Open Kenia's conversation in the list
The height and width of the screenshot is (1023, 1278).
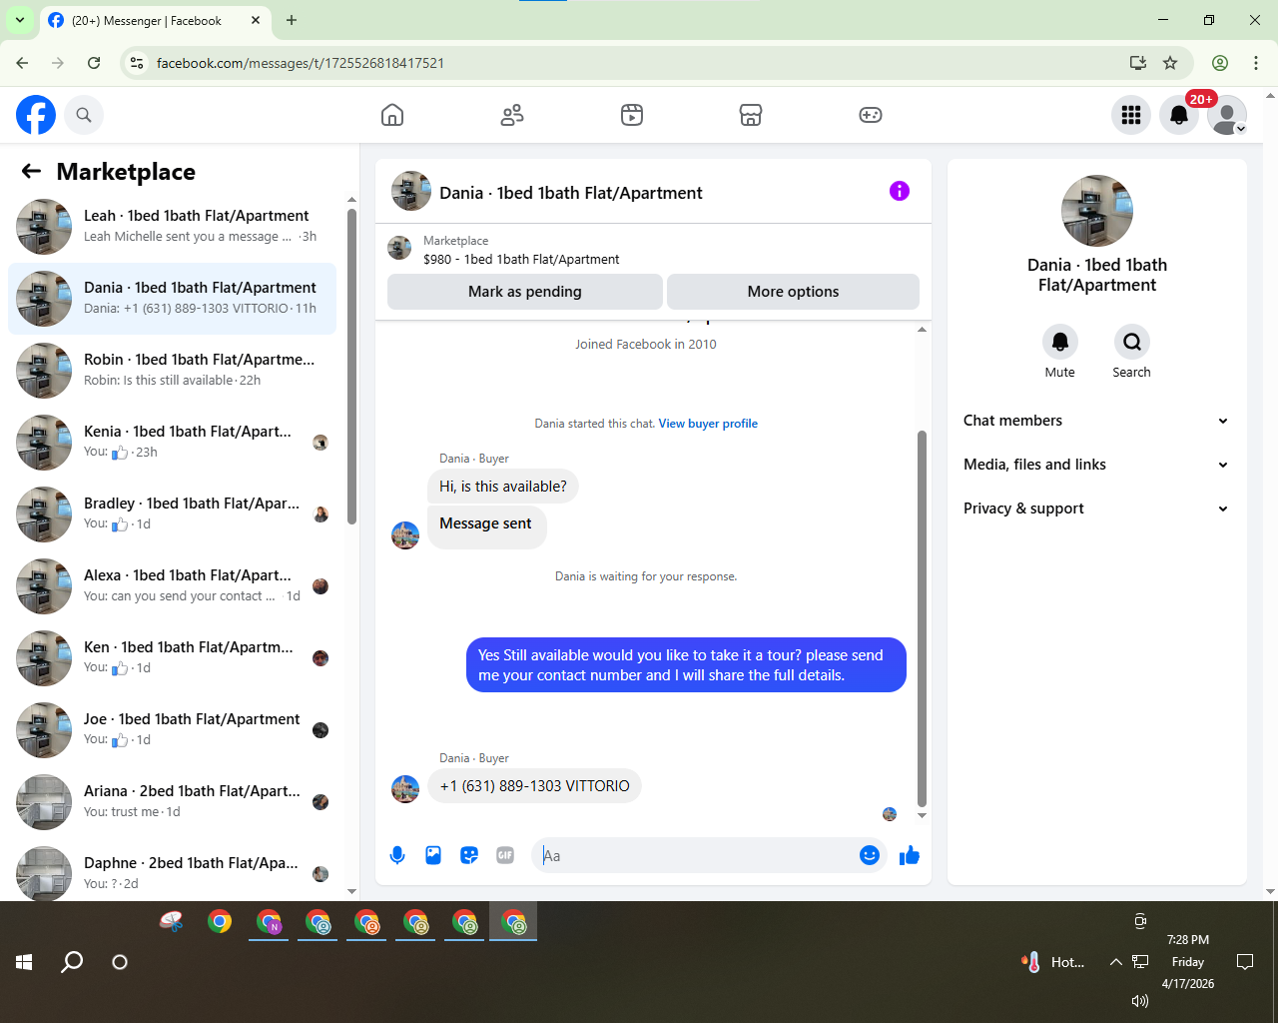tap(172, 443)
